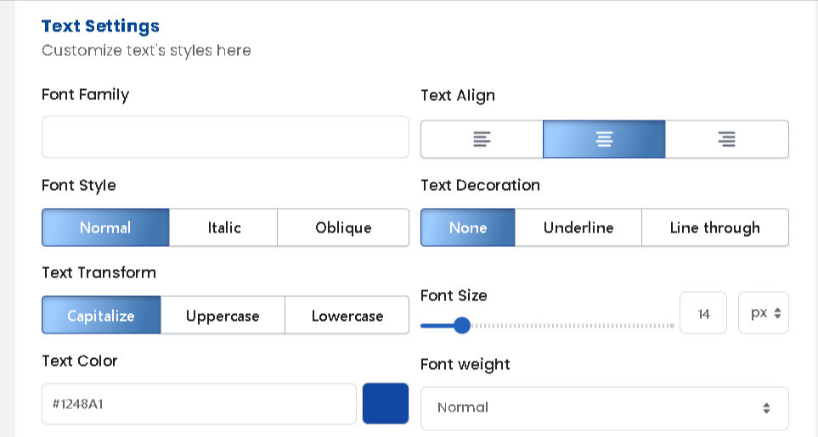Image resolution: width=818 pixels, height=437 pixels.
Task: Select Capitalize text transform
Action: coord(101,316)
